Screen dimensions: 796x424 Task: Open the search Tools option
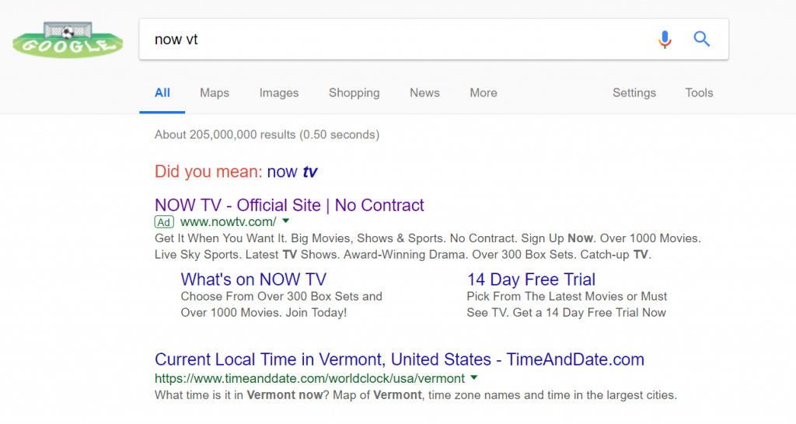tap(699, 93)
